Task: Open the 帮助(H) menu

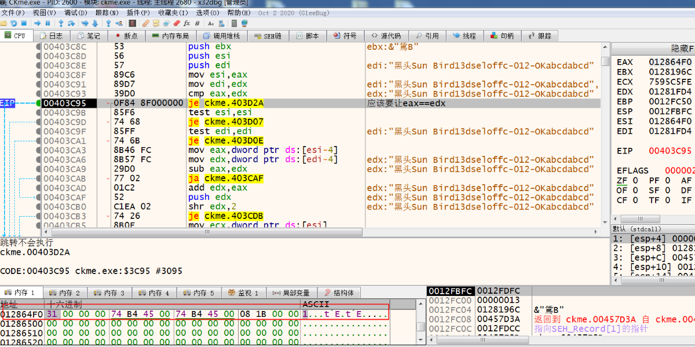Action: (239, 13)
